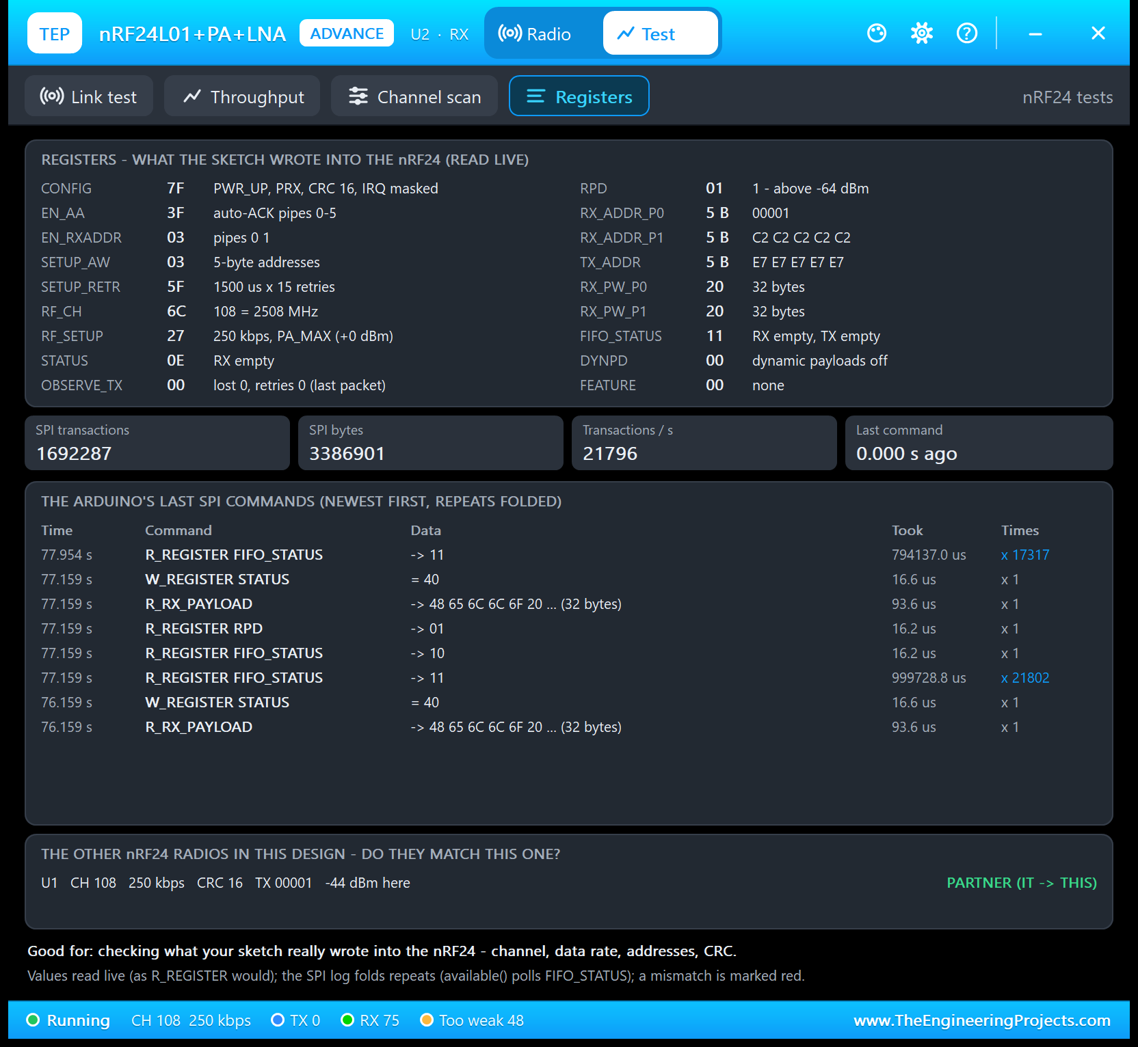The width and height of the screenshot is (1138, 1047).
Task: Click folded repeat count 'x 21802'
Action: (1025, 678)
